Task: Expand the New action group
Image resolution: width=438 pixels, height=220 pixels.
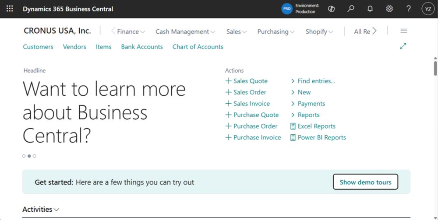Action: [x=300, y=92]
